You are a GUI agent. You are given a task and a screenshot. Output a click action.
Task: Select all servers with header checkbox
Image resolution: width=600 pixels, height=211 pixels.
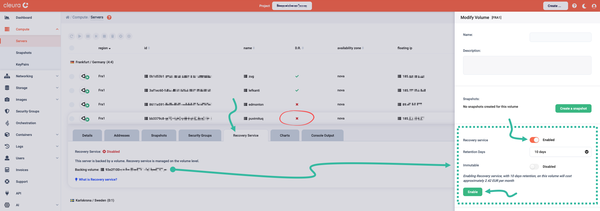(x=72, y=48)
